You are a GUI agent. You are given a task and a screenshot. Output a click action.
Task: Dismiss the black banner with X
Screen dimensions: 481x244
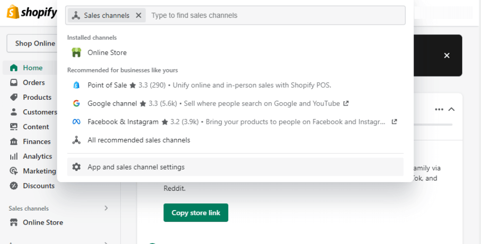447,55
